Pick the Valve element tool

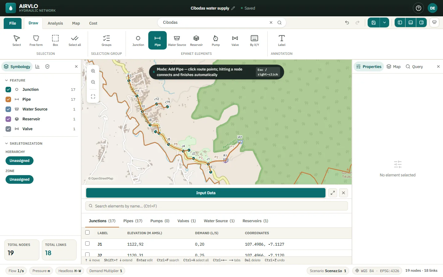(x=235, y=40)
